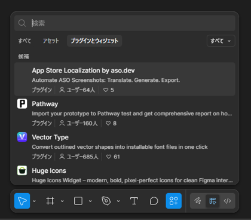Click Pathway description 'Import your prototype' text
Viewport: 251px width, 220px height.
click(132, 114)
